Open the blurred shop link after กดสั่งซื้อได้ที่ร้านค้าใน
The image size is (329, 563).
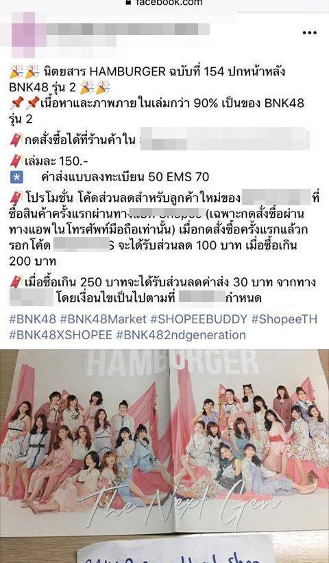point(224,139)
